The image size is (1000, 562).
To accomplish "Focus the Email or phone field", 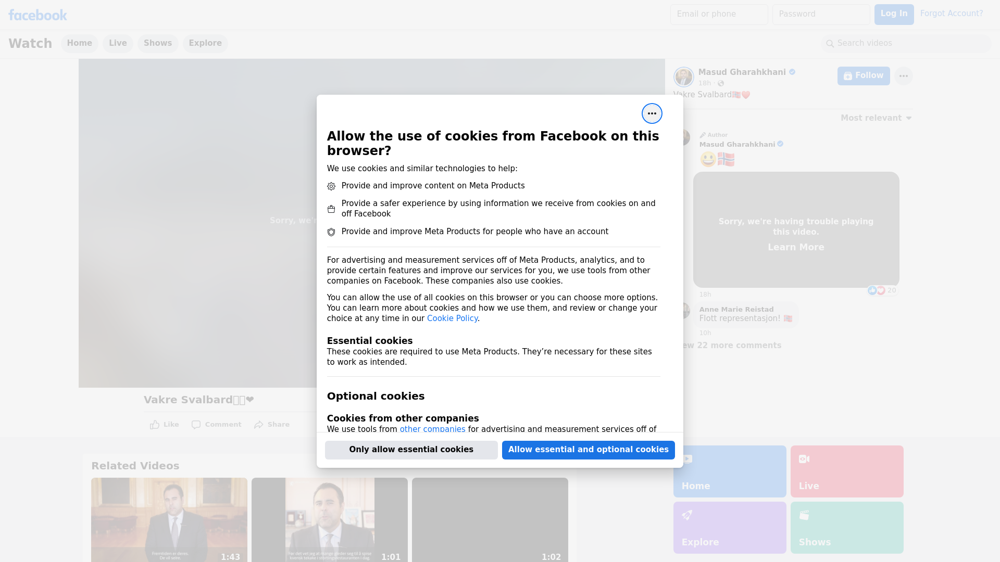I will click(x=719, y=14).
